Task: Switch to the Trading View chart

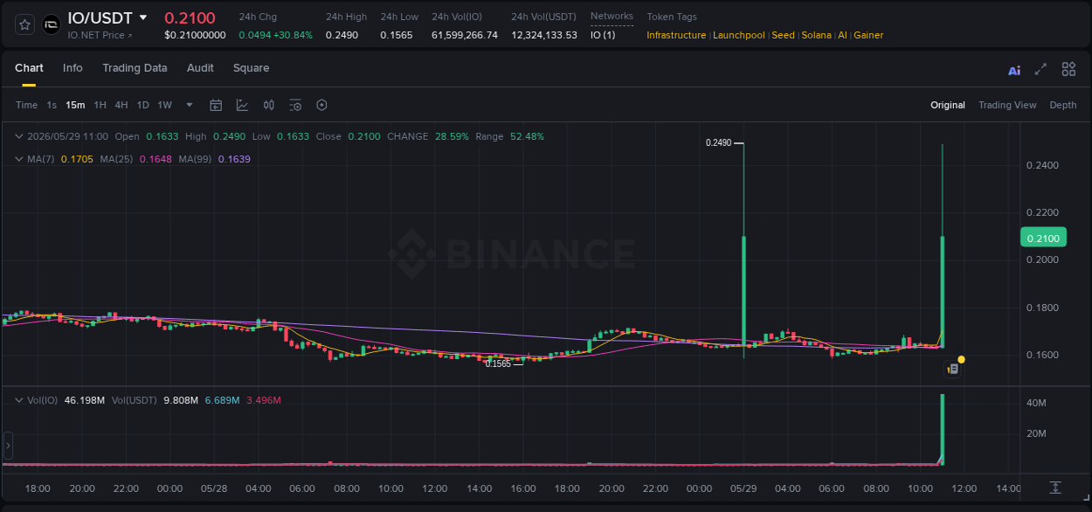Action: [x=1007, y=105]
